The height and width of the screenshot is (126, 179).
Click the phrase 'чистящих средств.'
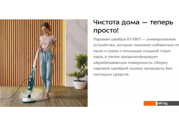[x=111, y=74]
